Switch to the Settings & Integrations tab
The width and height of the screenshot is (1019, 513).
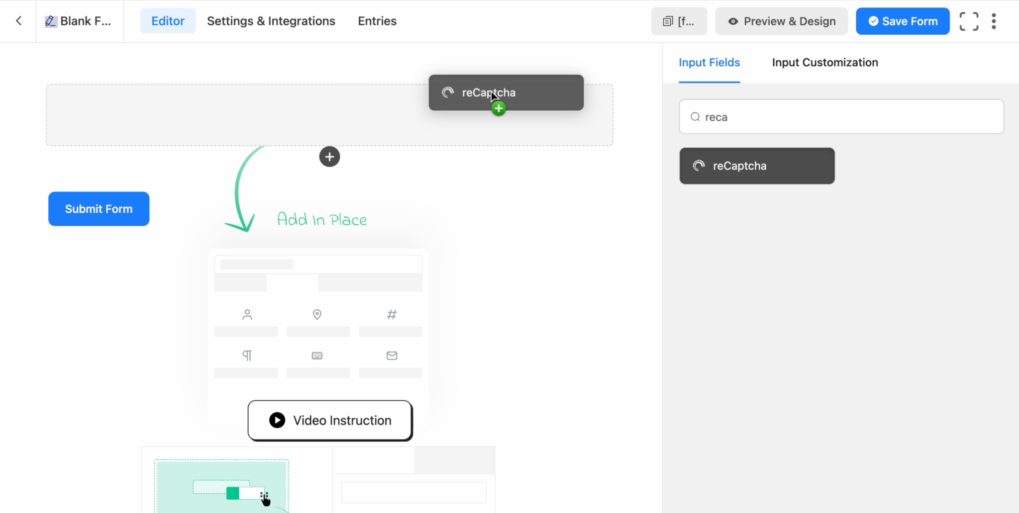coord(271,21)
